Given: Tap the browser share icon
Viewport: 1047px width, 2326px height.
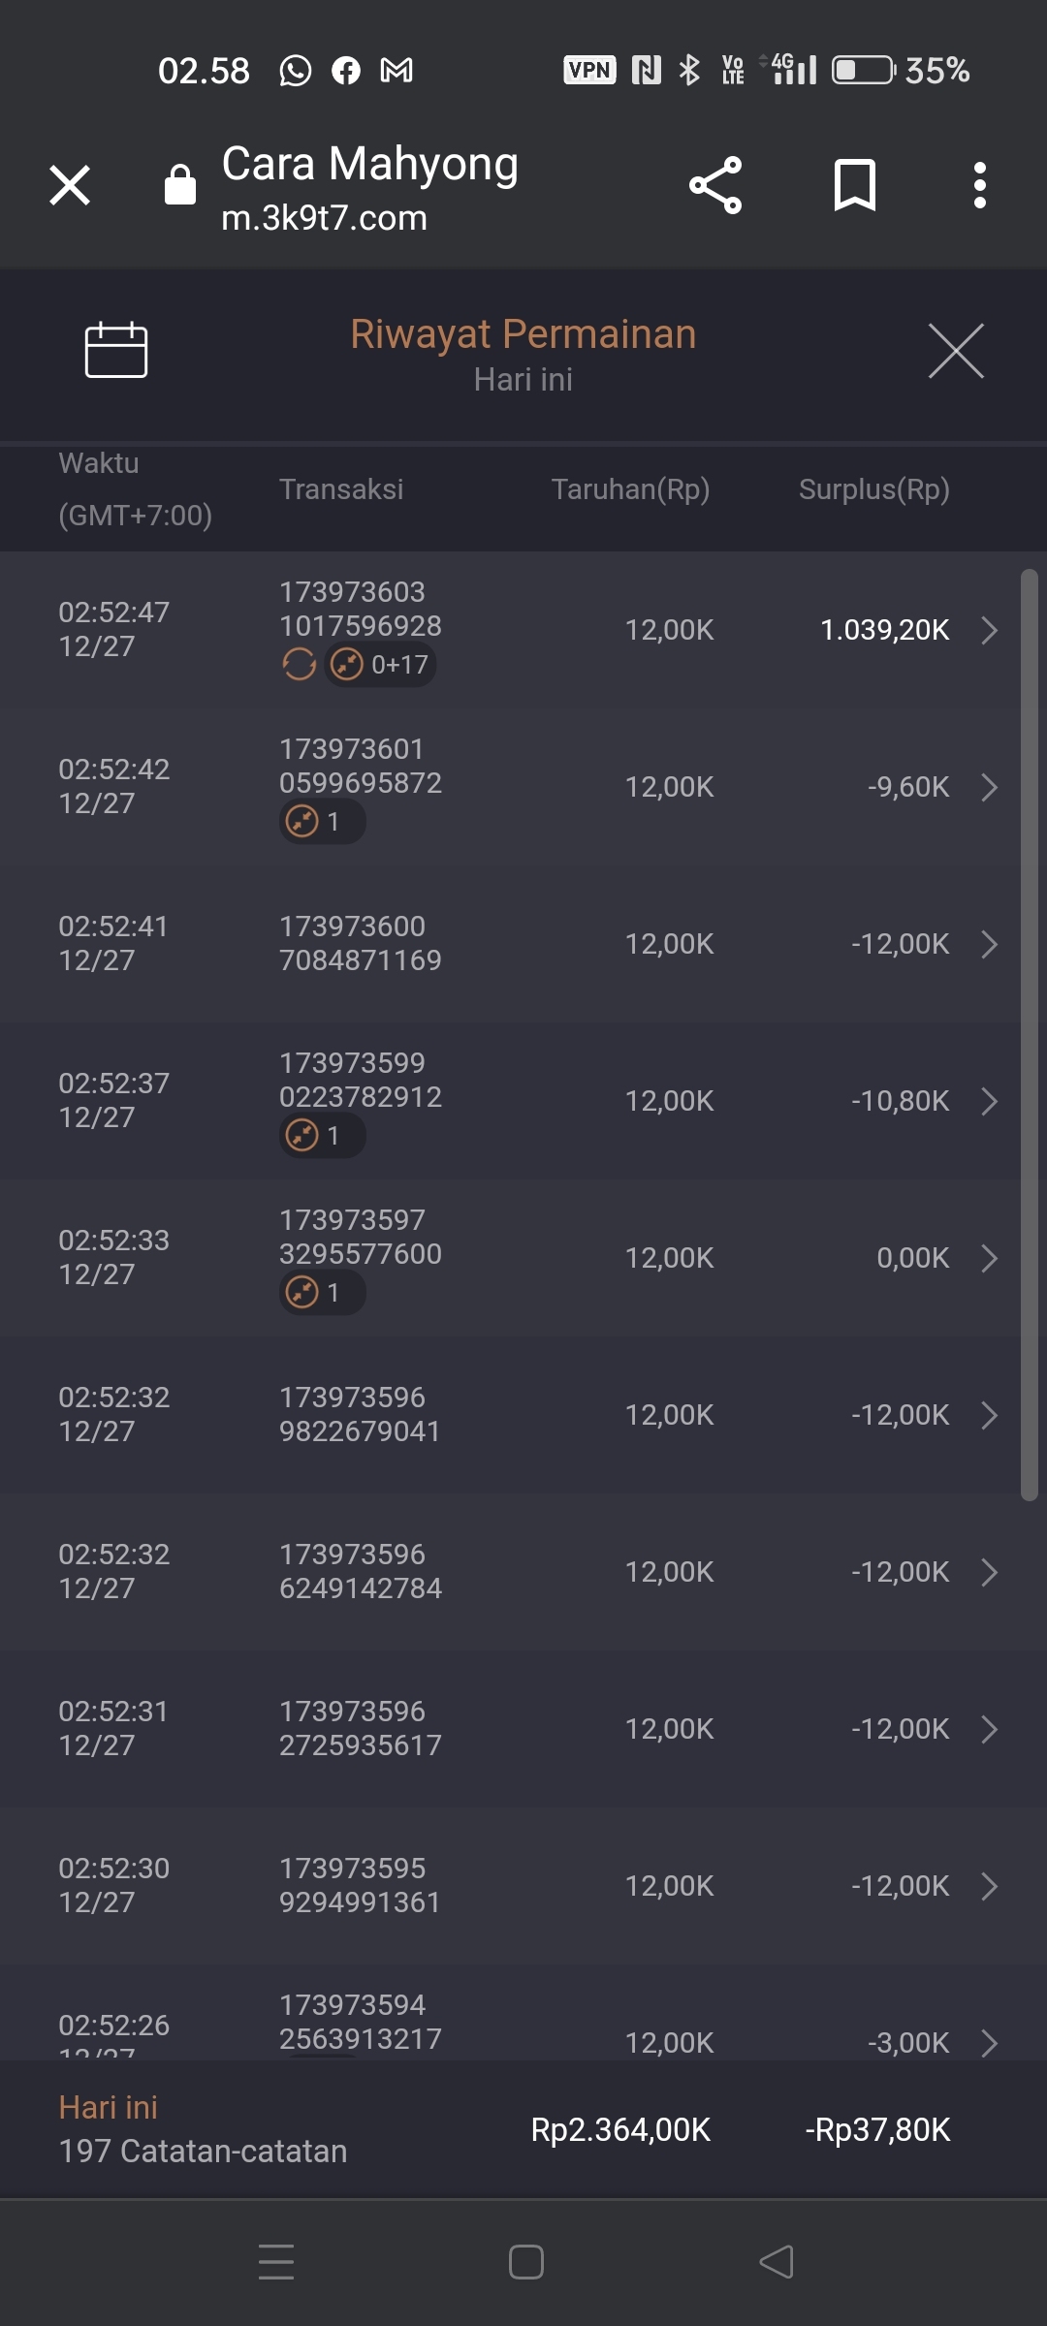Looking at the screenshot, I should (x=715, y=185).
